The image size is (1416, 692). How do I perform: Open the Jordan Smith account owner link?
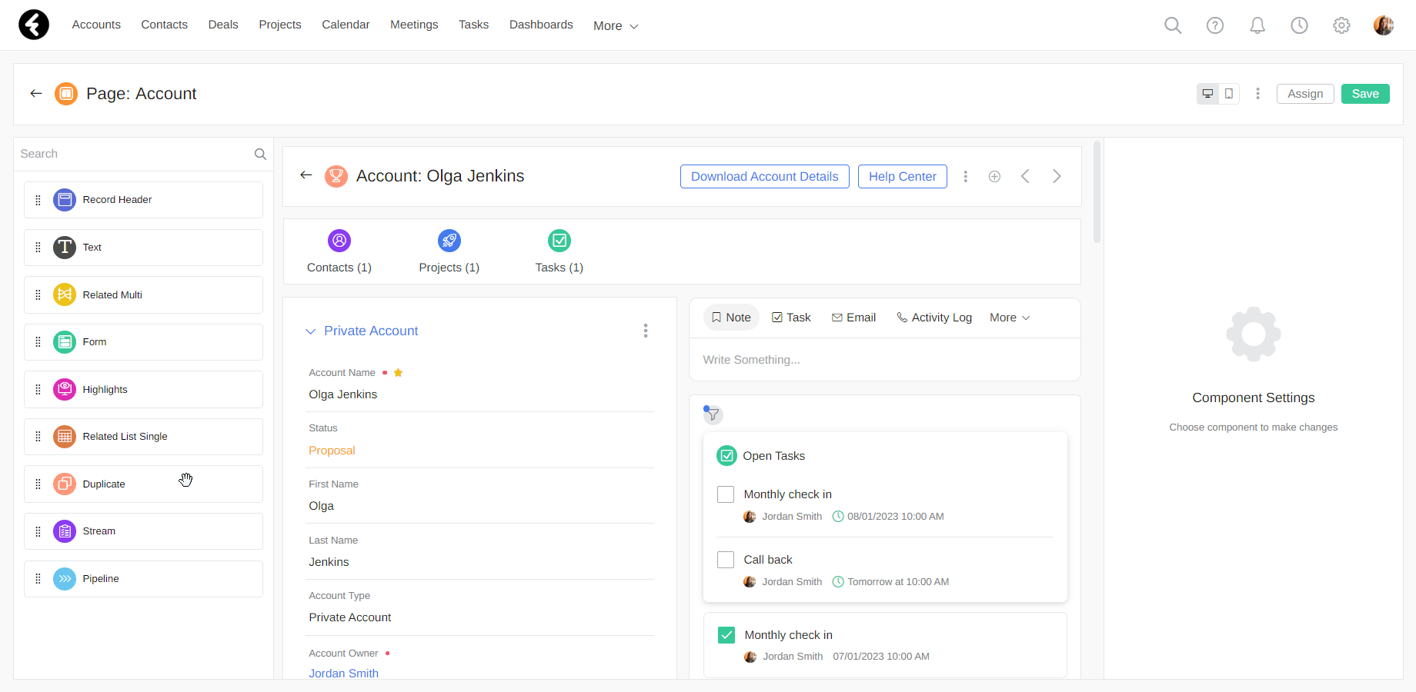[344, 674]
